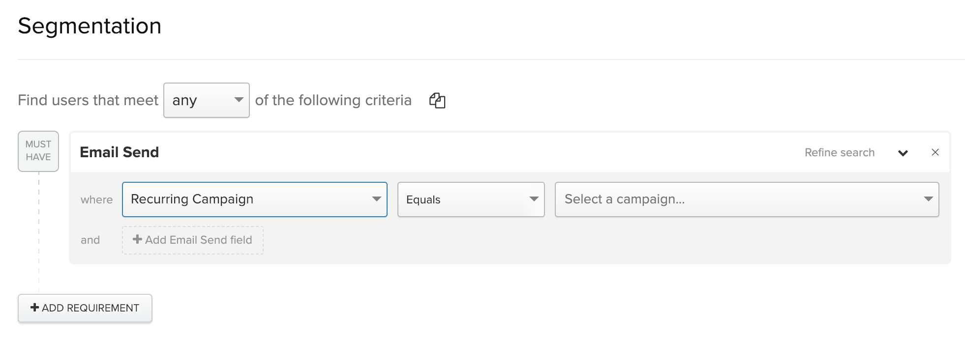Toggle the MUST HAVE badge
The image size is (965, 340).
point(38,151)
